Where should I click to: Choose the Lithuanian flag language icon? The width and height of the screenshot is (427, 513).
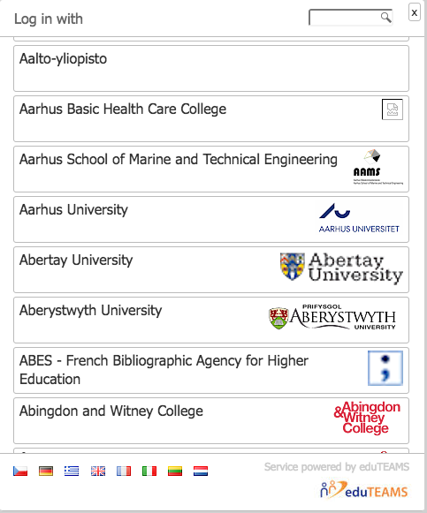(x=175, y=472)
